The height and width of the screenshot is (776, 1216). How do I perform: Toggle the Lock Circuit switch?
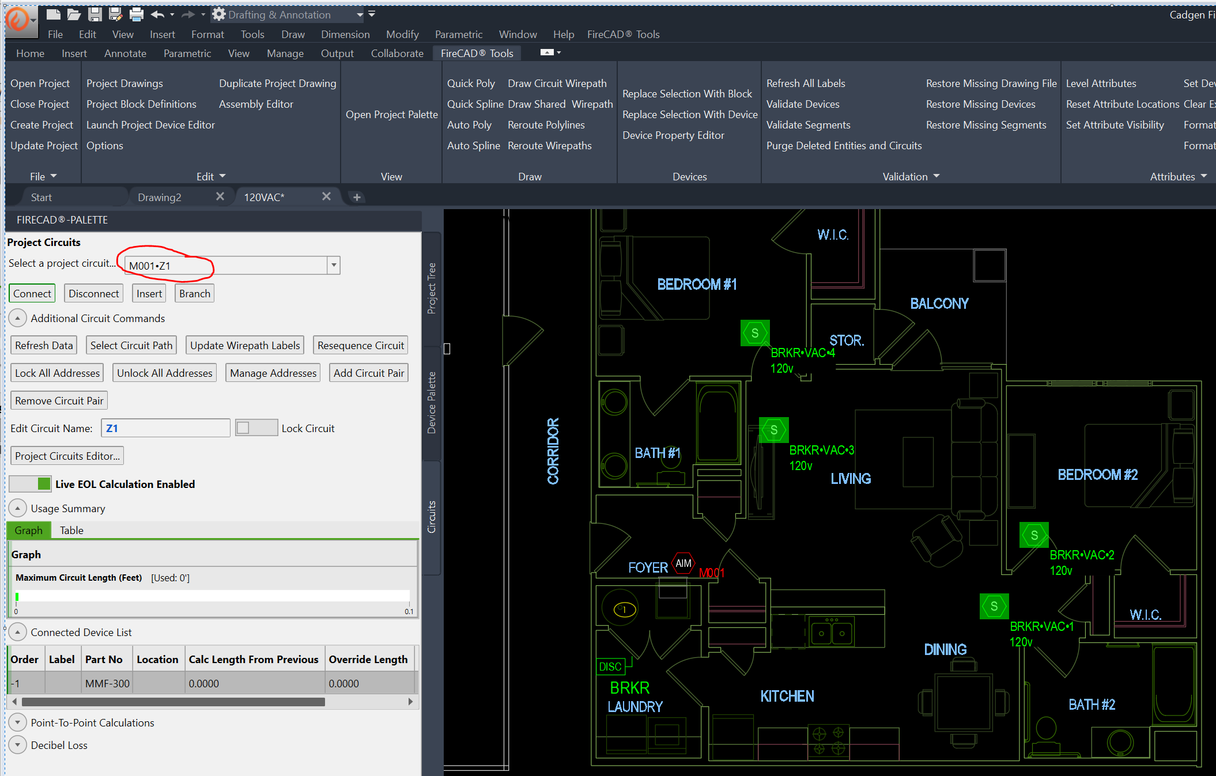pyautogui.click(x=256, y=428)
